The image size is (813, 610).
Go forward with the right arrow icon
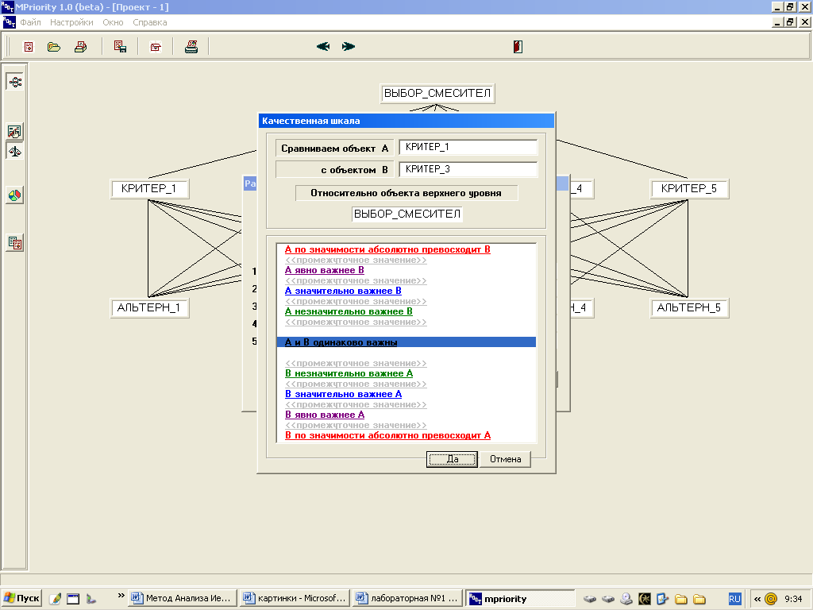click(349, 47)
